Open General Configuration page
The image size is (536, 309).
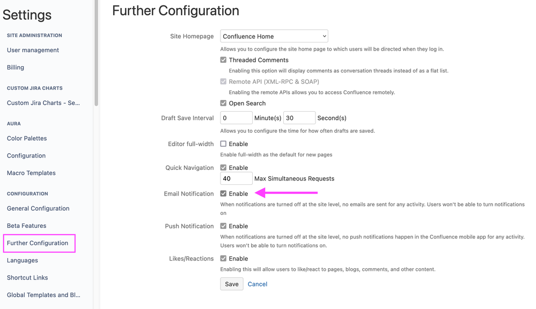tap(38, 209)
